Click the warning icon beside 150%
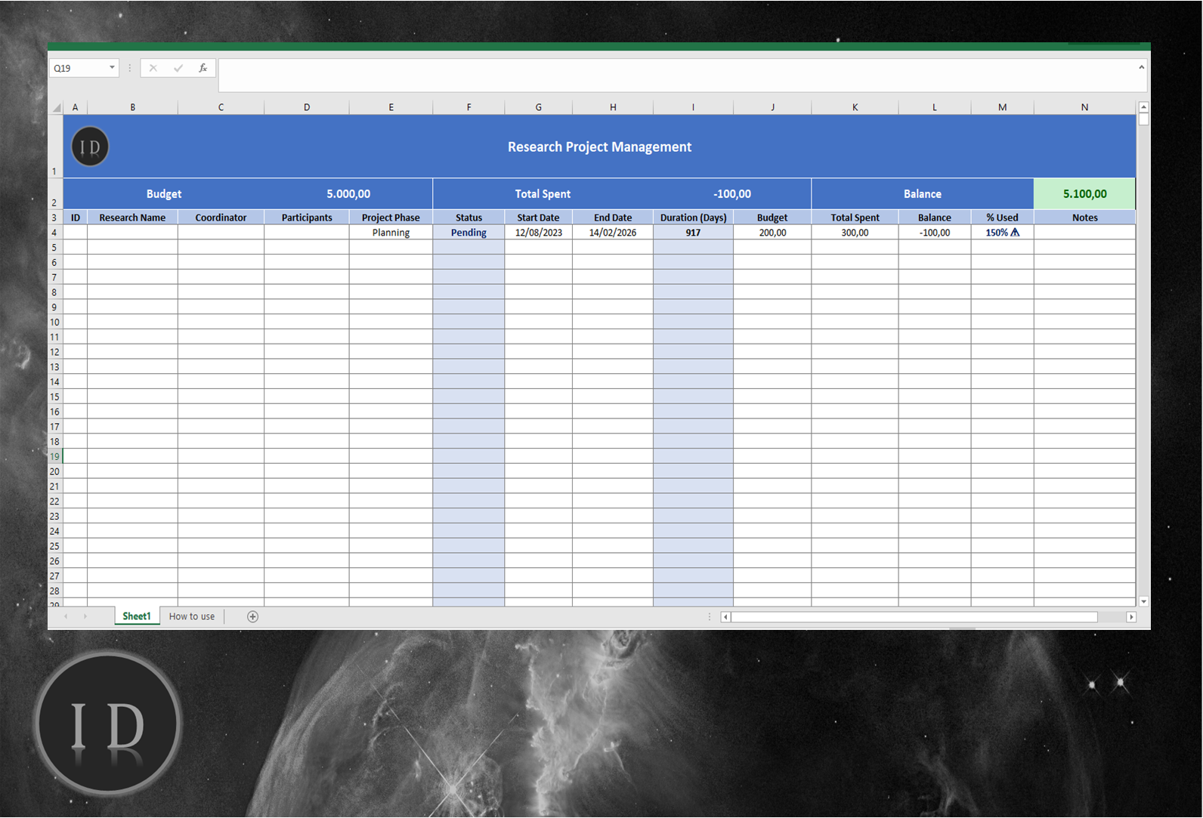This screenshot has width=1203, height=818. click(x=1015, y=233)
